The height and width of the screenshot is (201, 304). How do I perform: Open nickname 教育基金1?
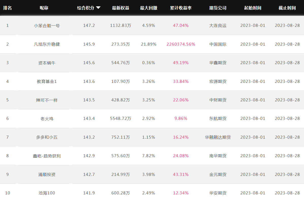(47, 81)
